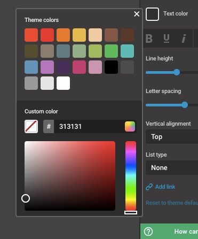
Task: Select the no-color transparent swatch
Action: pos(31,127)
